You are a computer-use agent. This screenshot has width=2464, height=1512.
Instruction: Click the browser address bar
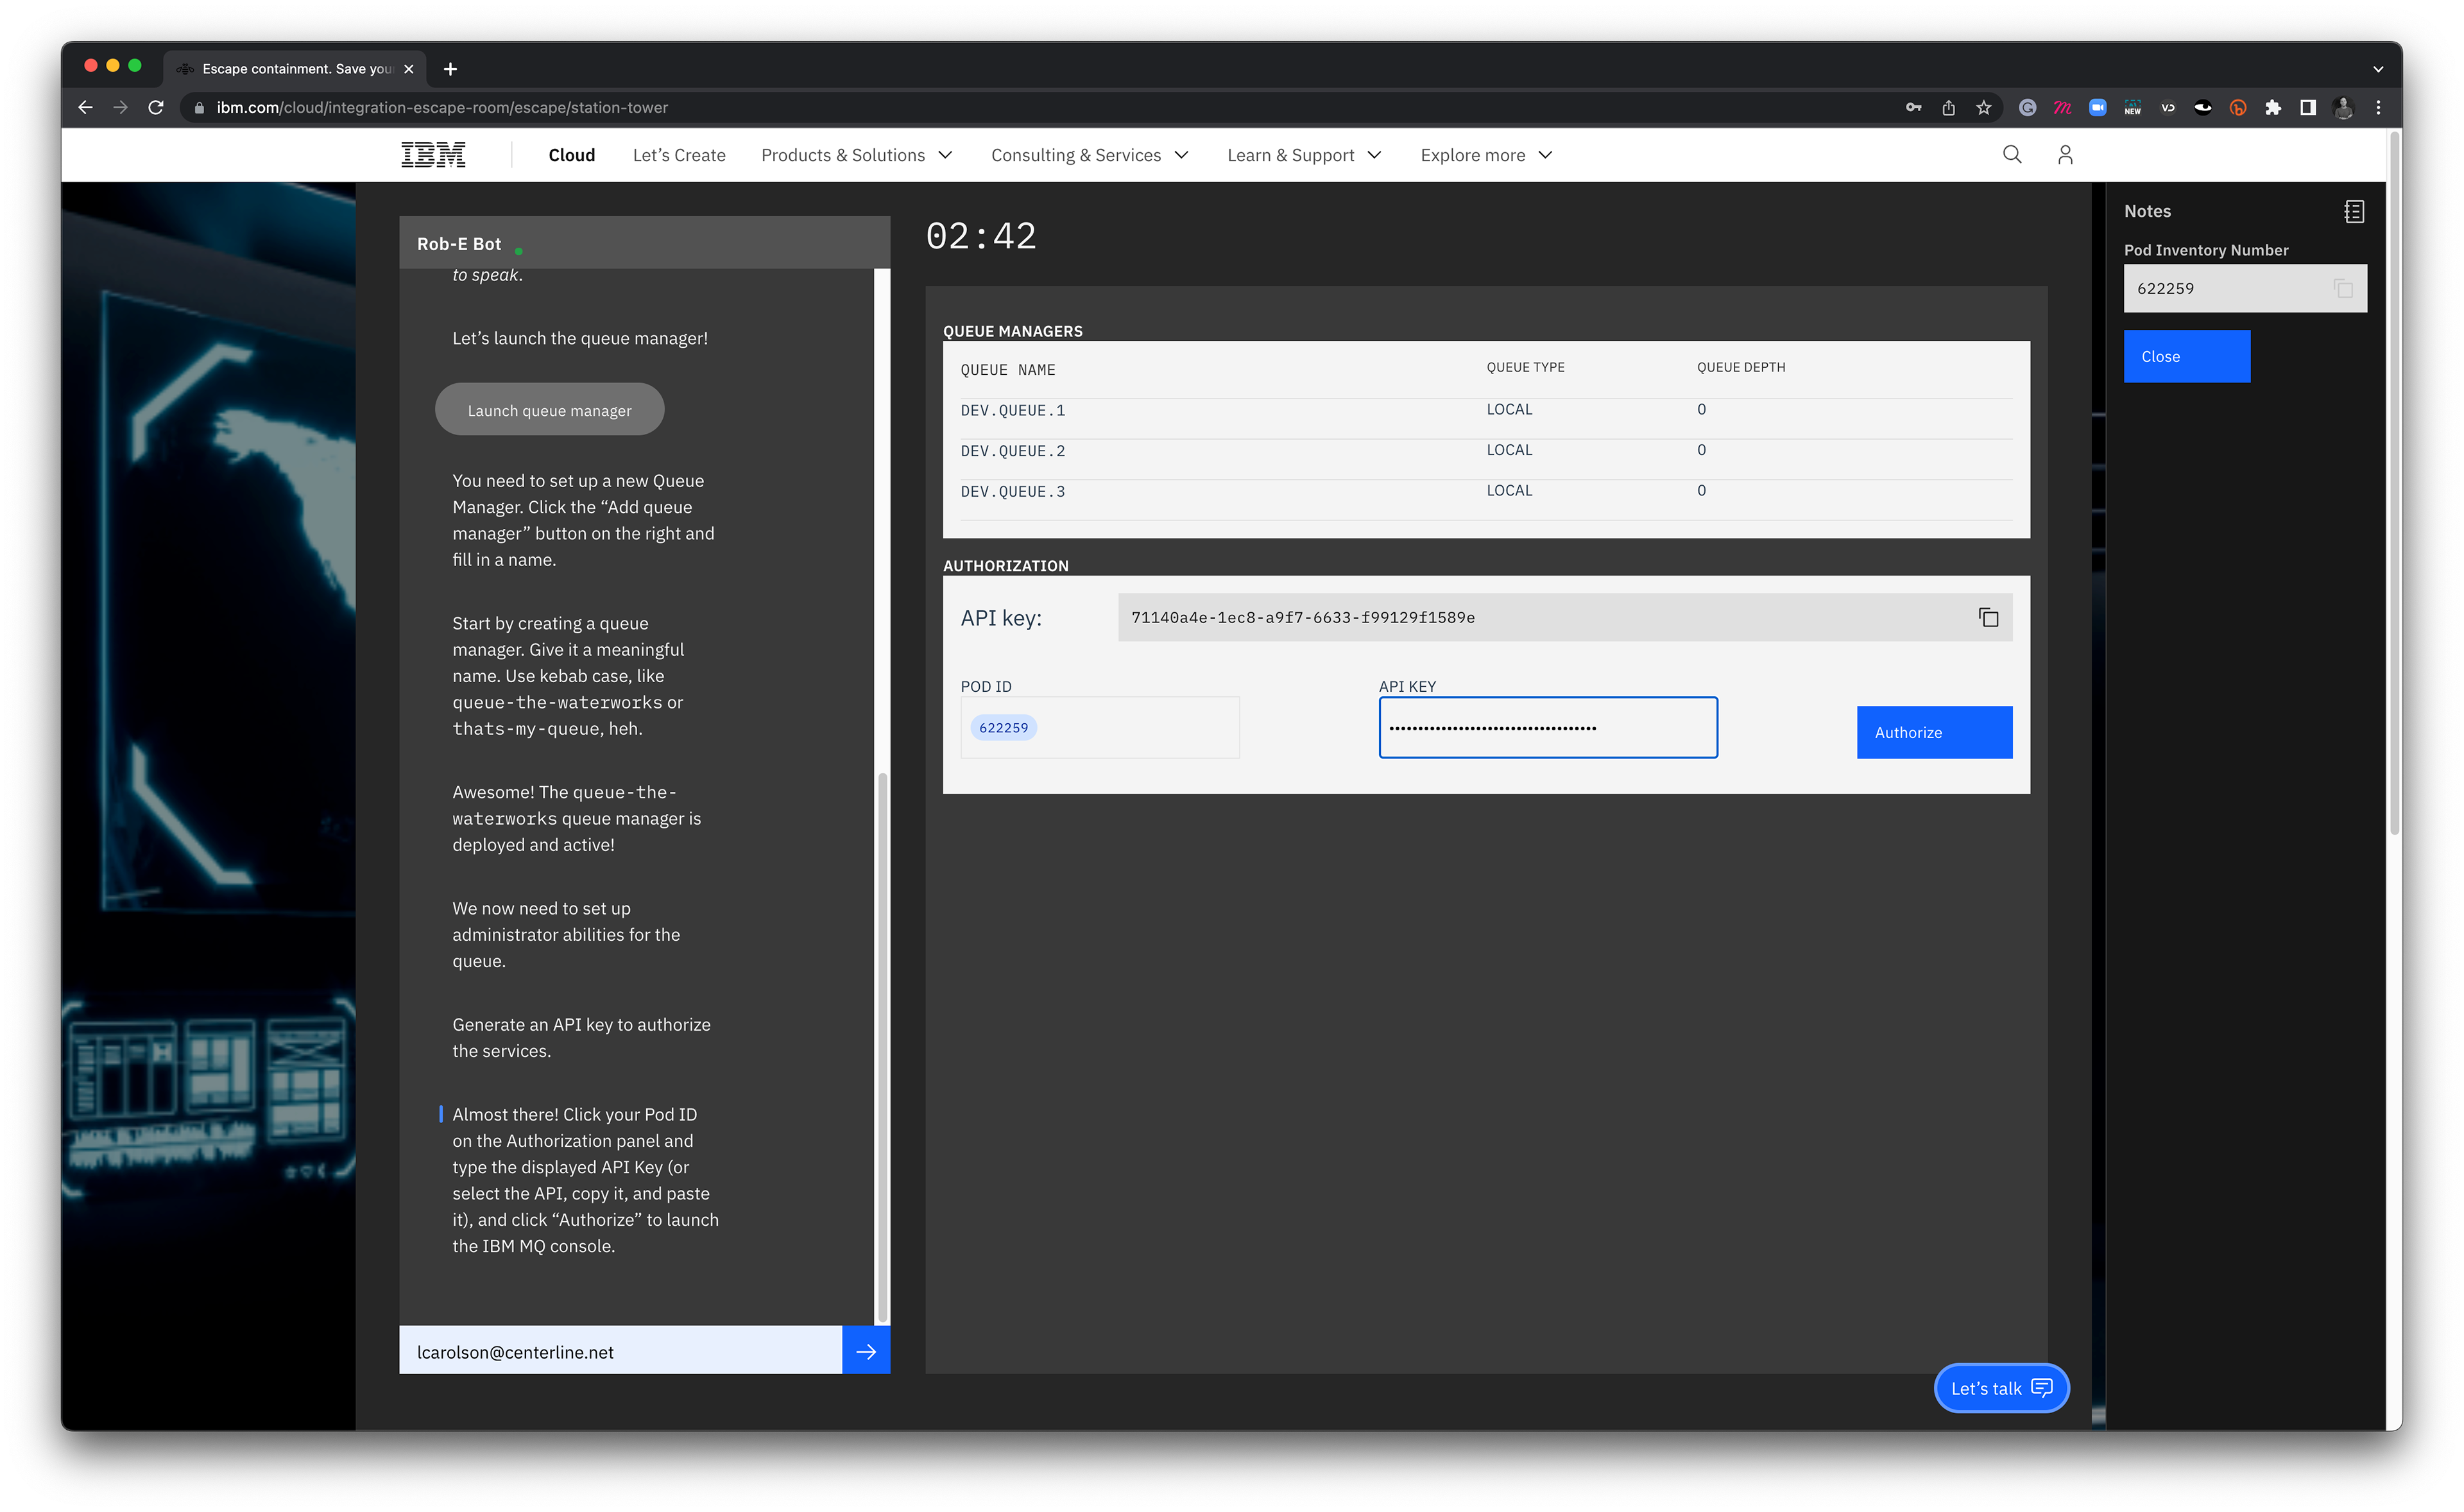pos(1040,108)
